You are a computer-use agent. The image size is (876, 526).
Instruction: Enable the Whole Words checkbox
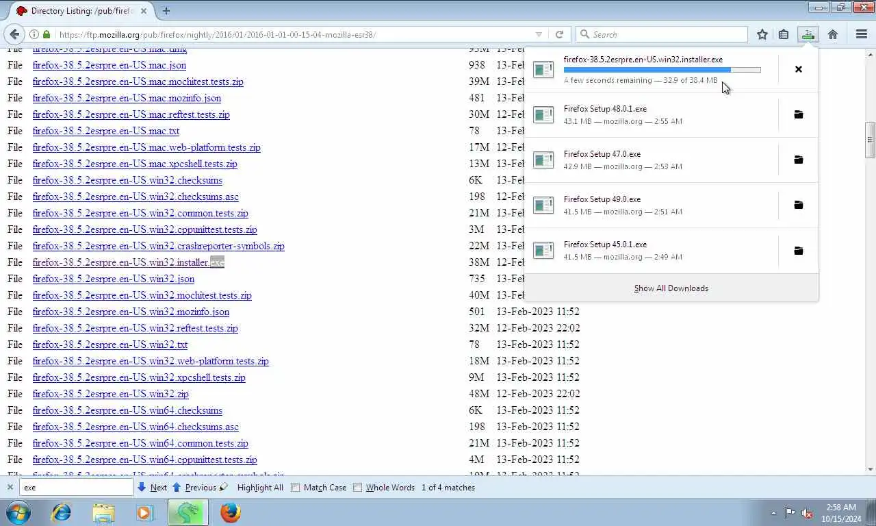pos(358,488)
